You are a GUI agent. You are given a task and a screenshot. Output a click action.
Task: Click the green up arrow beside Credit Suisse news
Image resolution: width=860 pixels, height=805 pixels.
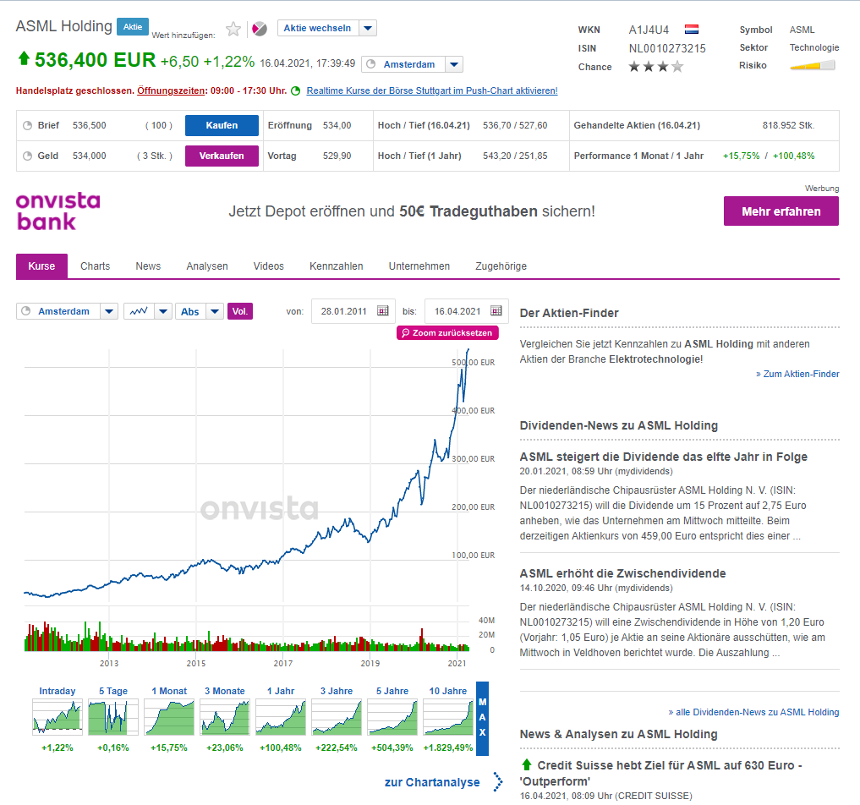coord(527,764)
